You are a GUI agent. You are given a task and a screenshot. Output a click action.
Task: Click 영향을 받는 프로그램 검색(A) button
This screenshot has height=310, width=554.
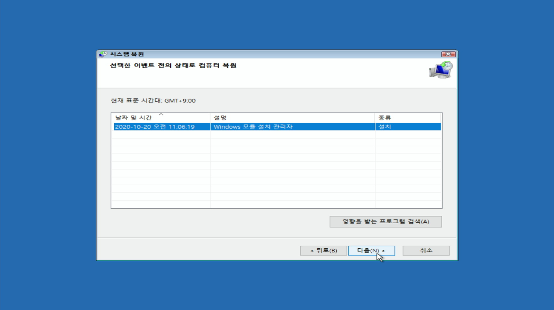pos(386,222)
